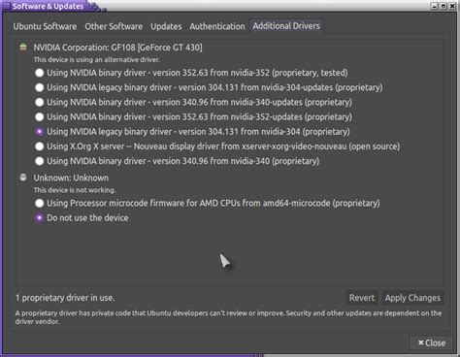Enable amd64-microcode processor firmware option

(x=40, y=203)
